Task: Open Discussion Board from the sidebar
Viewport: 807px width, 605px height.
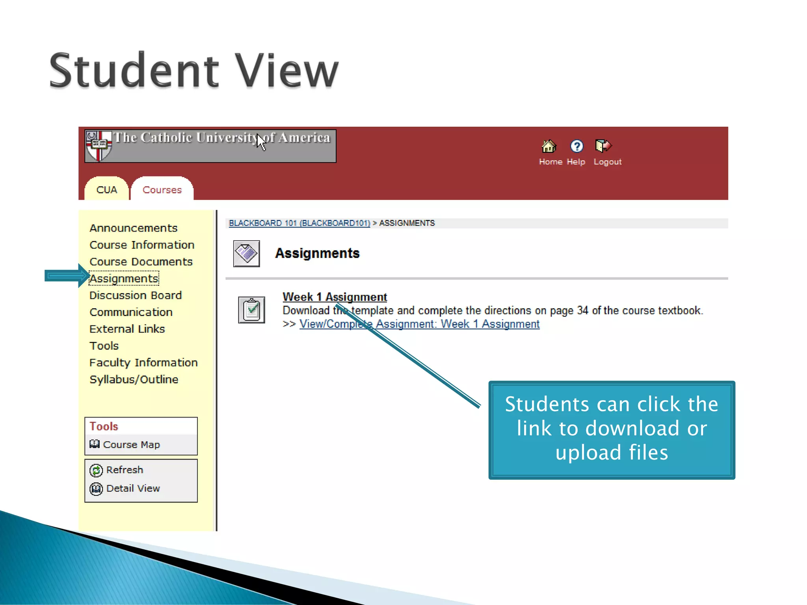Action: click(135, 295)
